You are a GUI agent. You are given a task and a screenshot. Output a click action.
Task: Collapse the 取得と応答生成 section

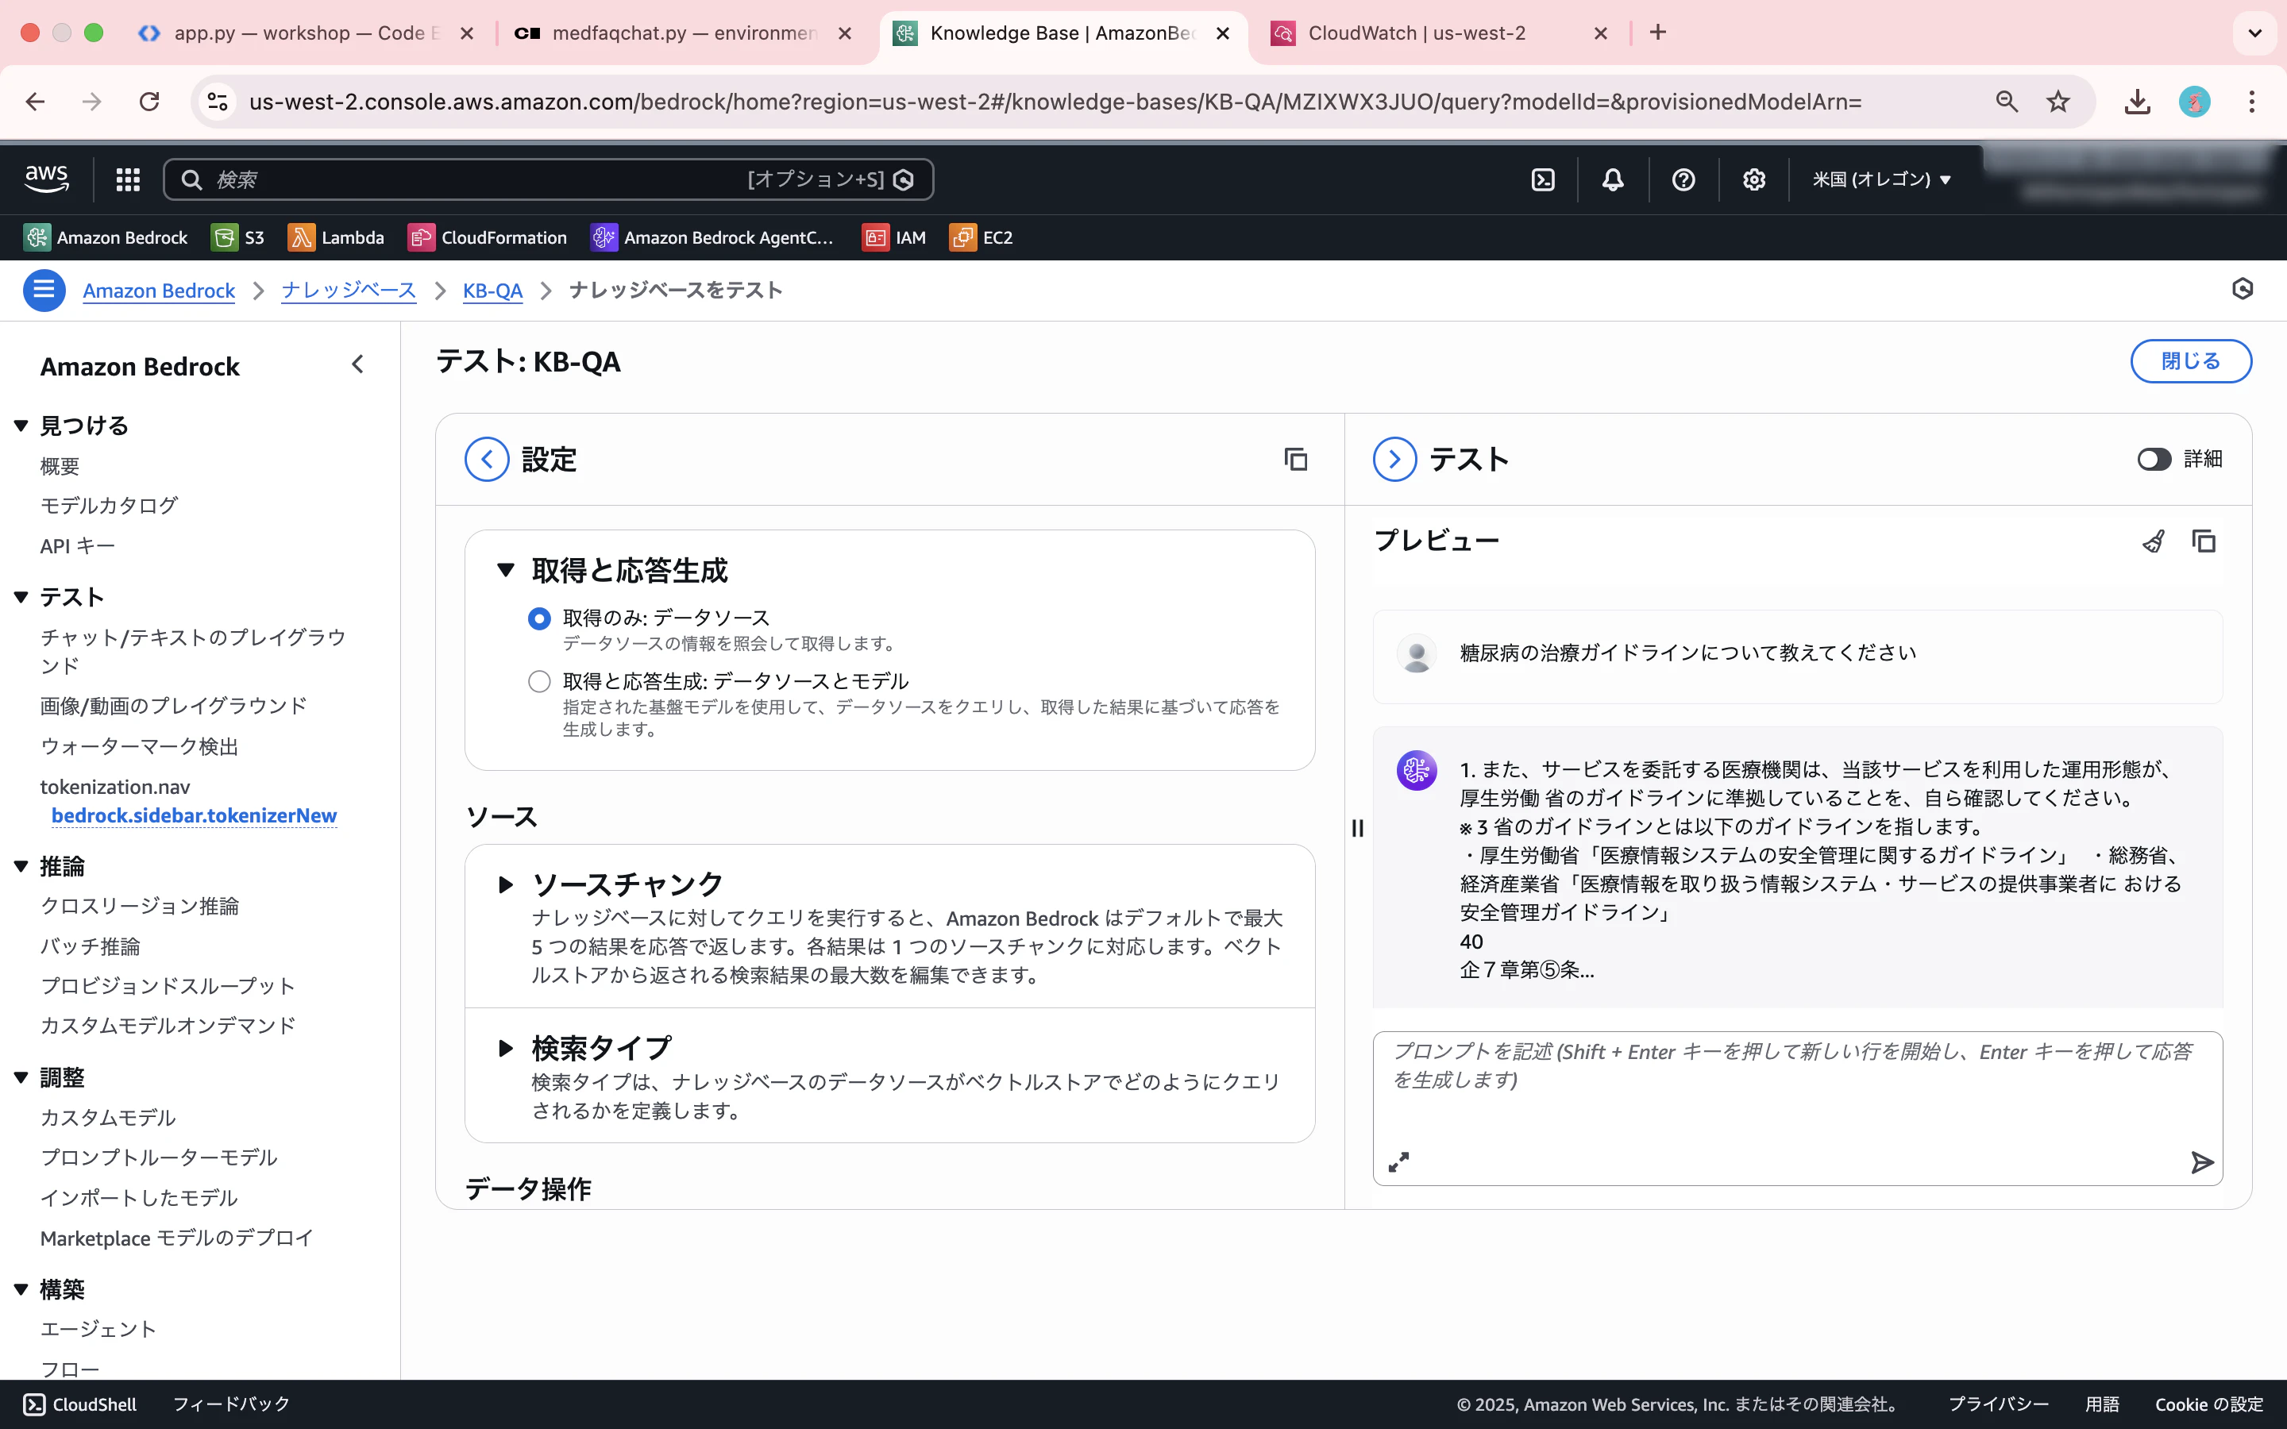pyautogui.click(x=506, y=571)
